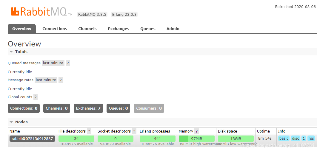Click the Erlang processes column header
The image size is (317, 151).
[155, 131]
